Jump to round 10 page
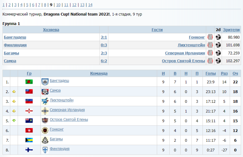This screenshot has width=243, height=157. [58, 5]
